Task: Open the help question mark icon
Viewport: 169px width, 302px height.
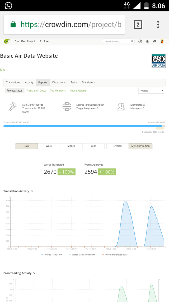Action: (x=140, y=41)
